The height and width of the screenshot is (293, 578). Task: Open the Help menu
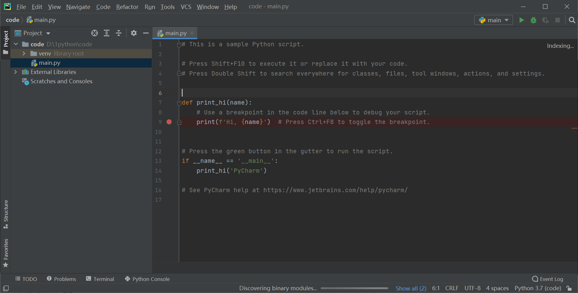pos(231,7)
